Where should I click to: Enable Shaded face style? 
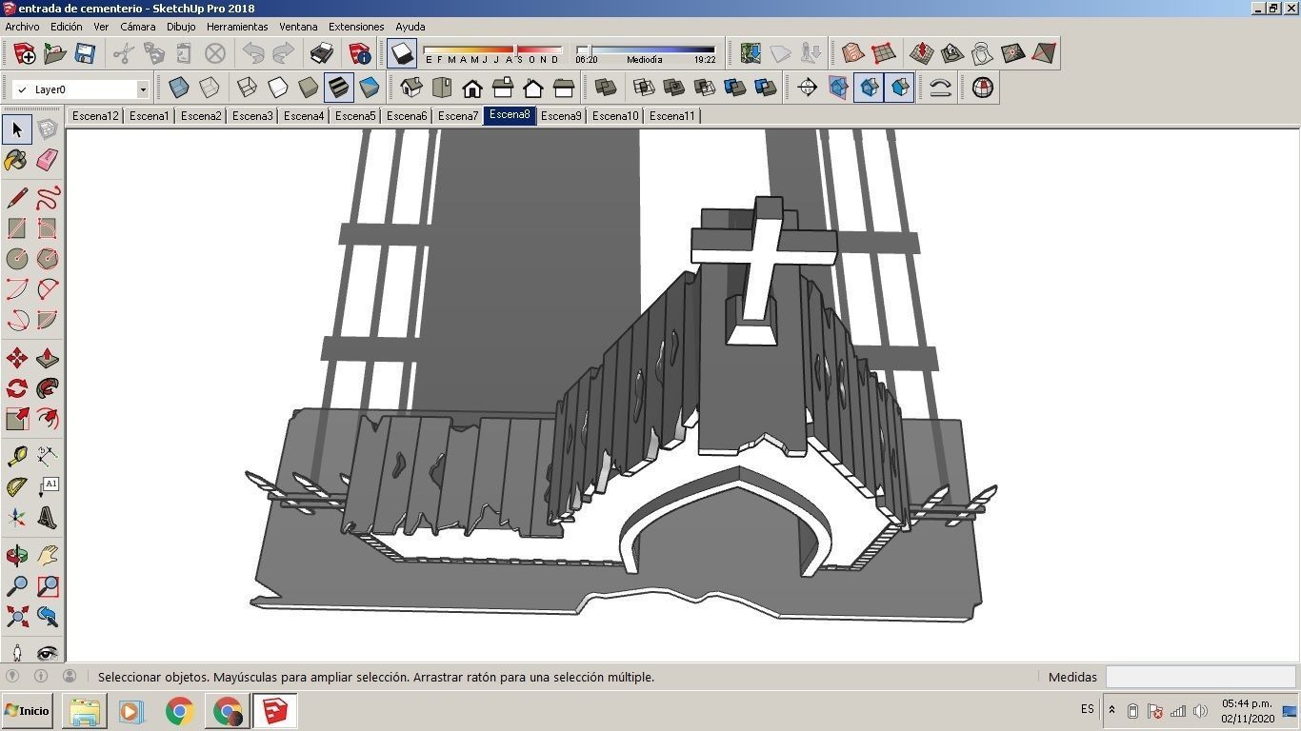coord(309,88)
